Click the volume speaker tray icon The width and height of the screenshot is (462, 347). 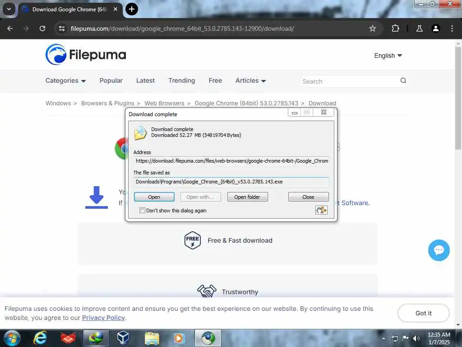[416, 338]
